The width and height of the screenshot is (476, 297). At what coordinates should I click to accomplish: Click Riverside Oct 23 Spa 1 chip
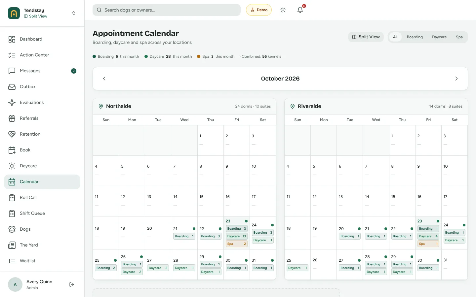tap(428, 244)
